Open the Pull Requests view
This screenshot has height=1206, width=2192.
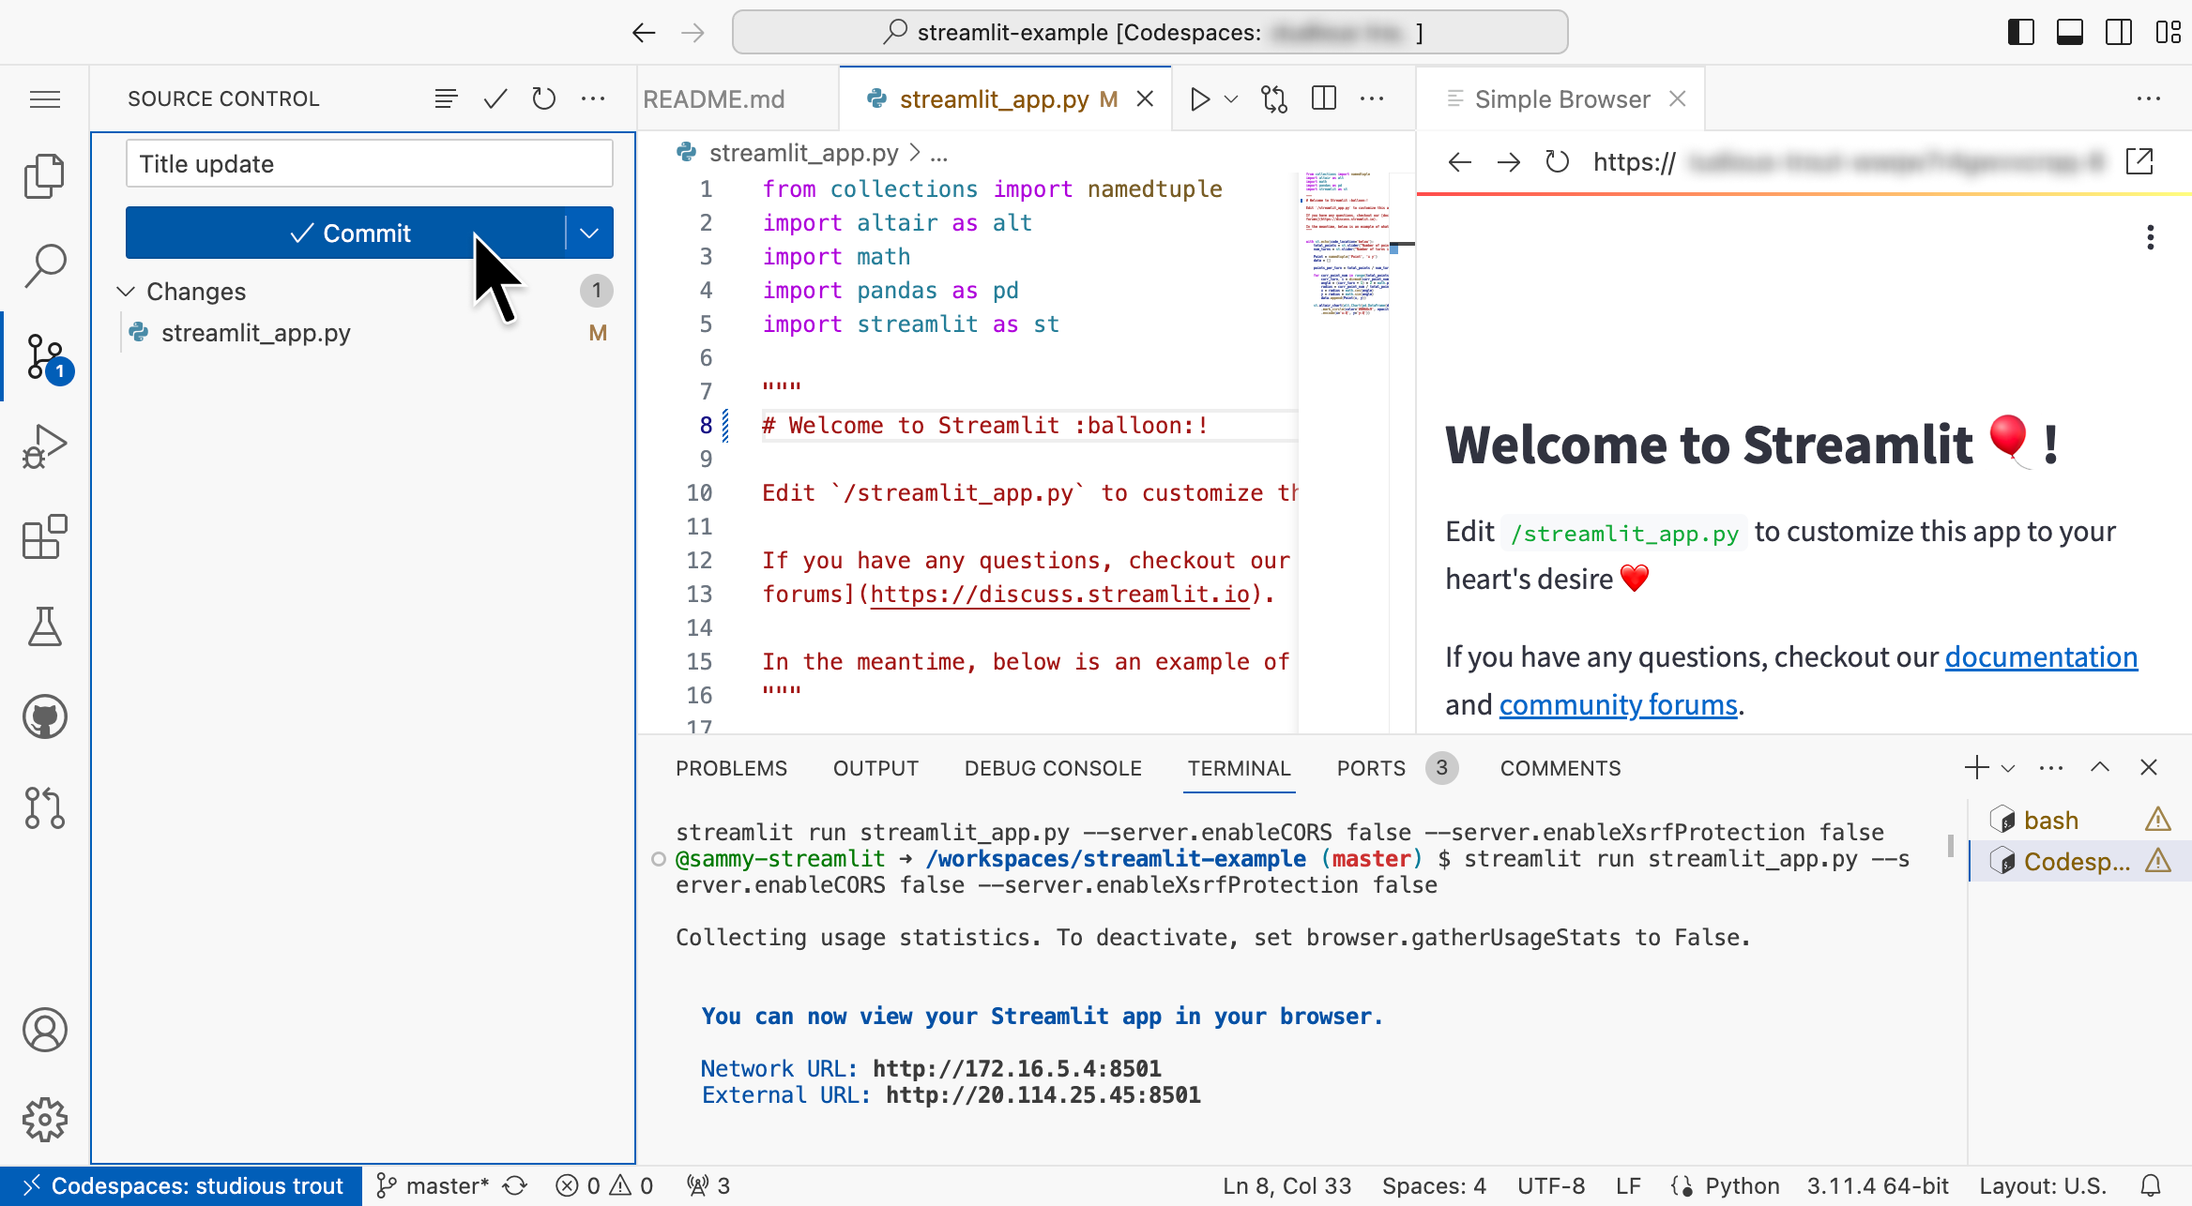coord(45,807)
